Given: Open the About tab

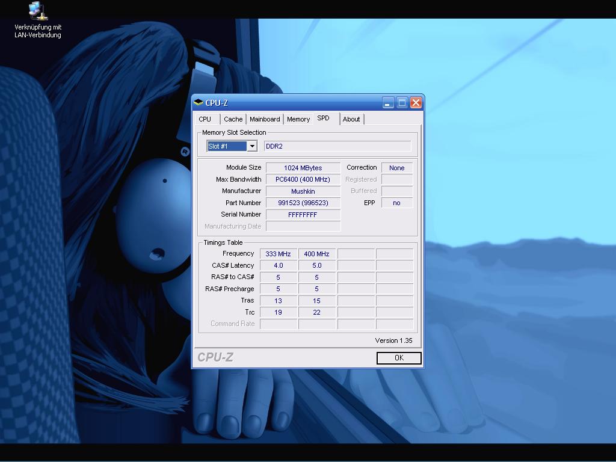Looking at the screenshot, I should click(x=351, y=119).
